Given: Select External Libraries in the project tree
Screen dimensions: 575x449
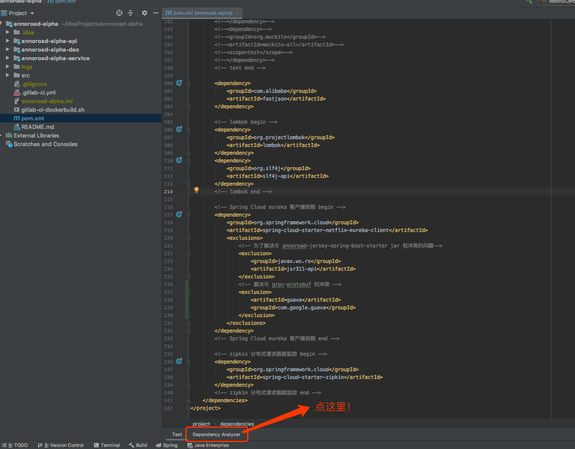Looking at the screenshot, I should point(81,135).
